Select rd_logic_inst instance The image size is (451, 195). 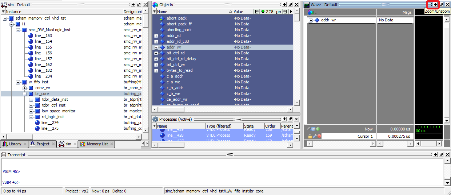53,117
